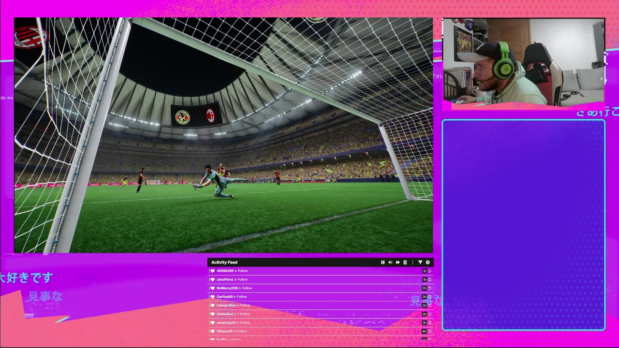Click the heart icon next to GordoGod_1

click(x=212, y=314)
